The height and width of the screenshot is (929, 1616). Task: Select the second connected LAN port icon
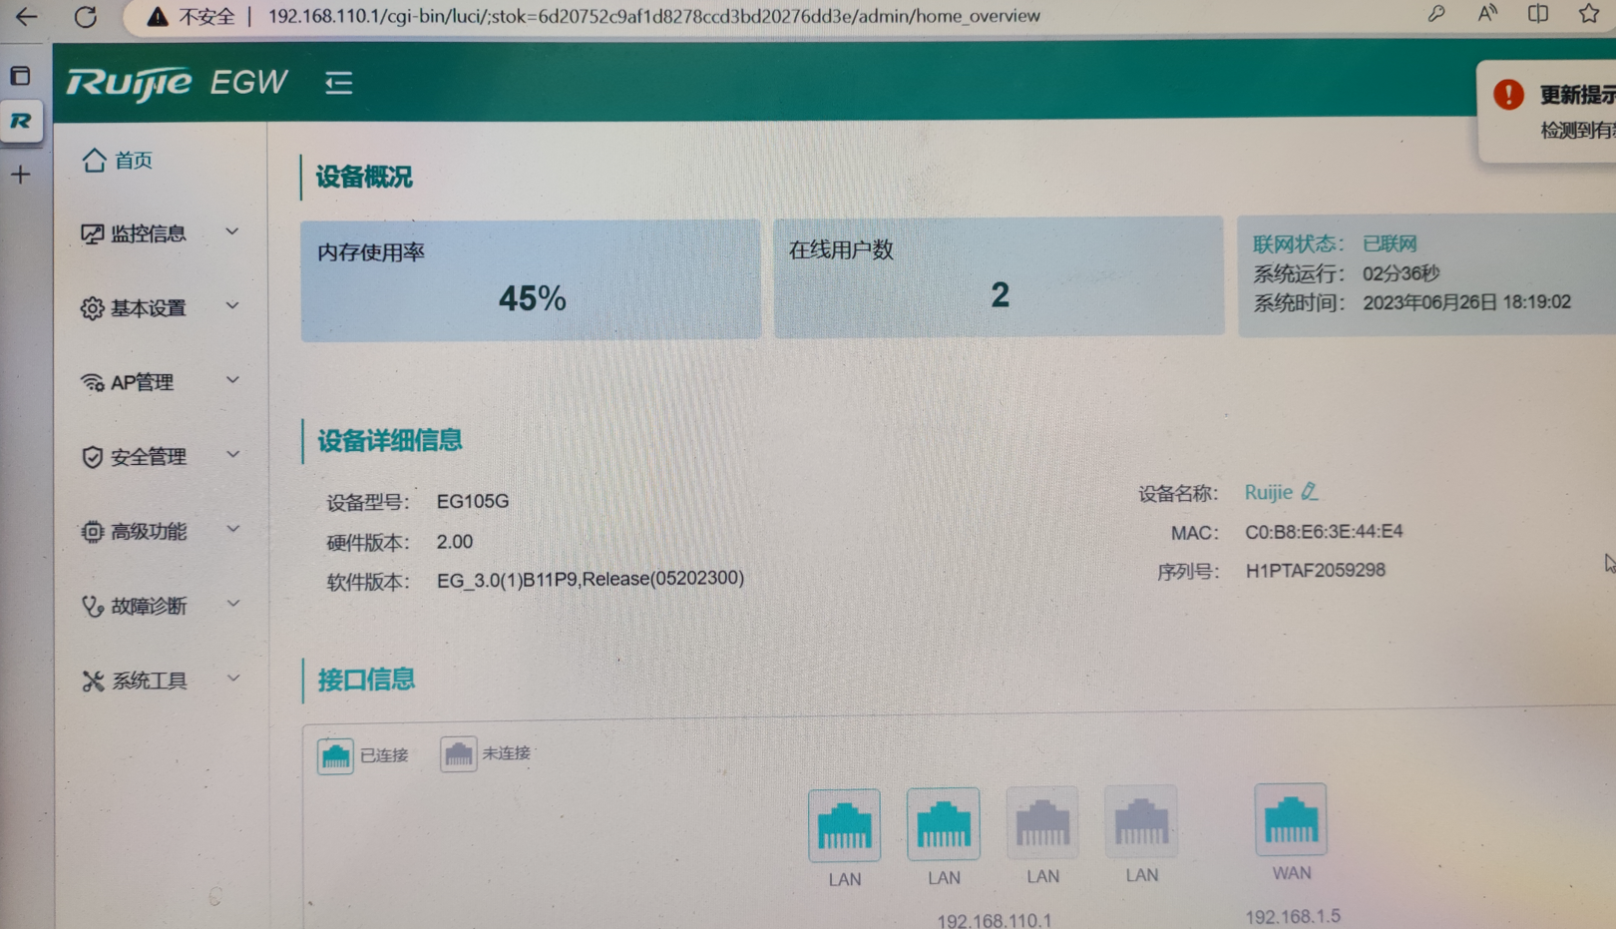pyautogui.click(x=943, y=823)
